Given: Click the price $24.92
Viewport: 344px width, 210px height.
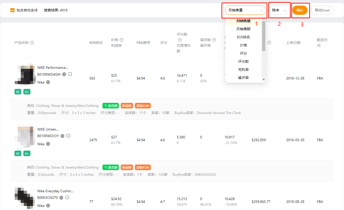Looking at the screenshot, I should 116,199.
